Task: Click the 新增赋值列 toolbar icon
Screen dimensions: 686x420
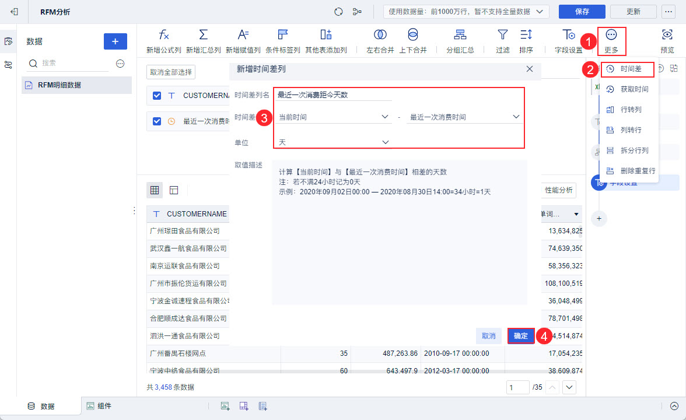Action: pos(243,34)
